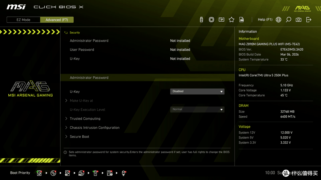Click System 5V value 5.020 V

tap(286, 138)
